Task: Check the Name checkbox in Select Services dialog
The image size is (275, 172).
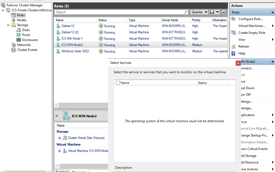Action: (118, 83)
